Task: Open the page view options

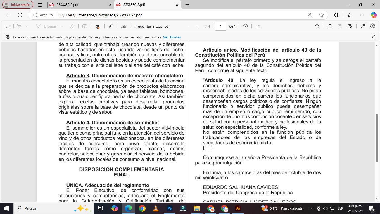Action: pyautogui.click(x=258, y=26)
